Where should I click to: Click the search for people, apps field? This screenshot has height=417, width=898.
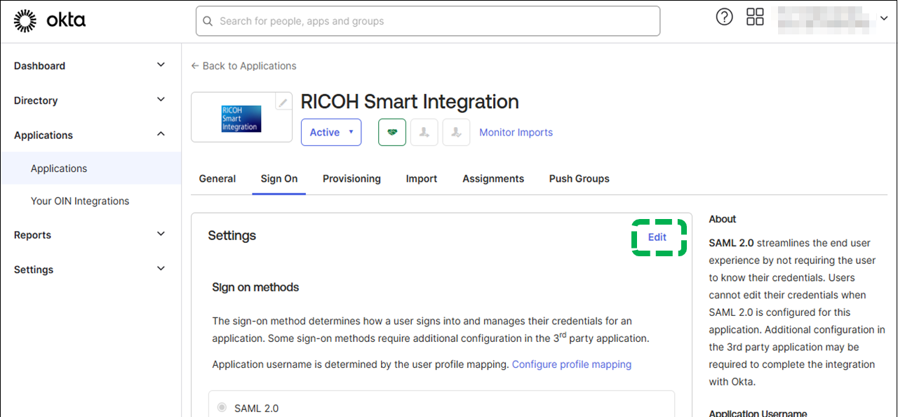(428, 21)
